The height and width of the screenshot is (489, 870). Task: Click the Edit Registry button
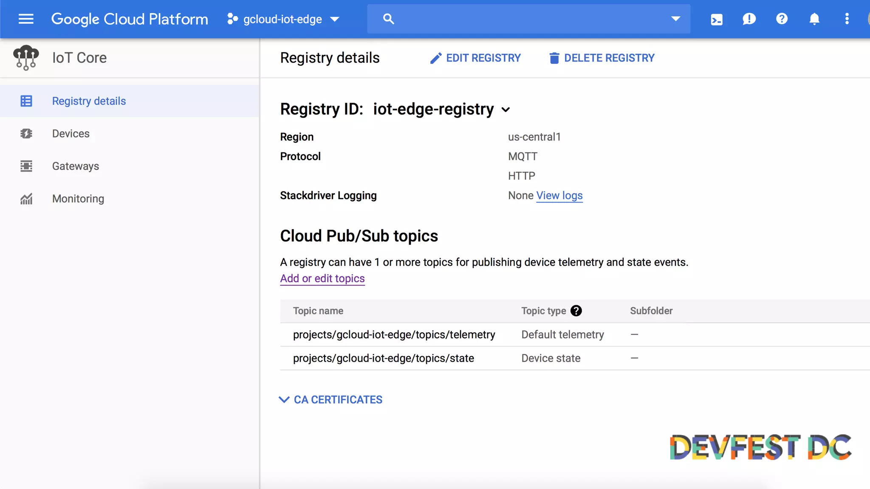click(x=475, y=58)
